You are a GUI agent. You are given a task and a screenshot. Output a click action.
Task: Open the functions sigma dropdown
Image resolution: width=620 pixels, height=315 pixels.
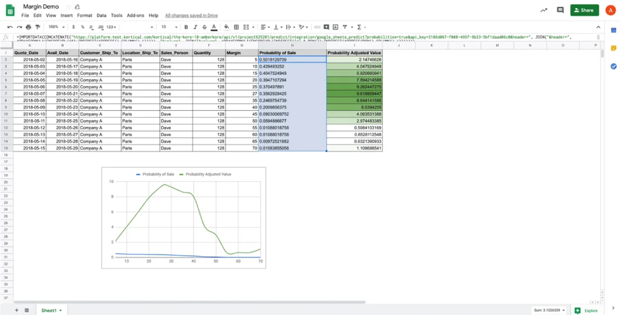[x=361, y=27]
